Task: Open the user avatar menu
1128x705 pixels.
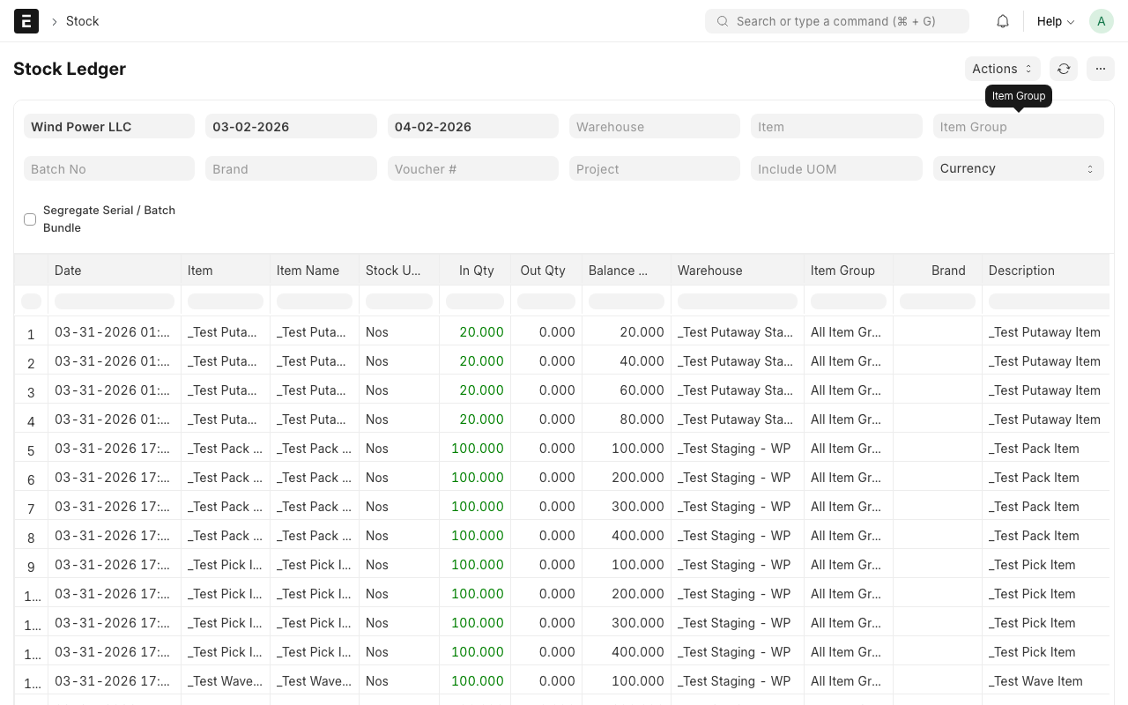Action: (1101, 20)
